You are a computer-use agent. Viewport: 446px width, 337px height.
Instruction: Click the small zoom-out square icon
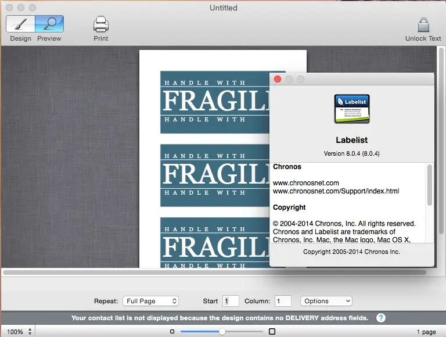coord(172,331)
